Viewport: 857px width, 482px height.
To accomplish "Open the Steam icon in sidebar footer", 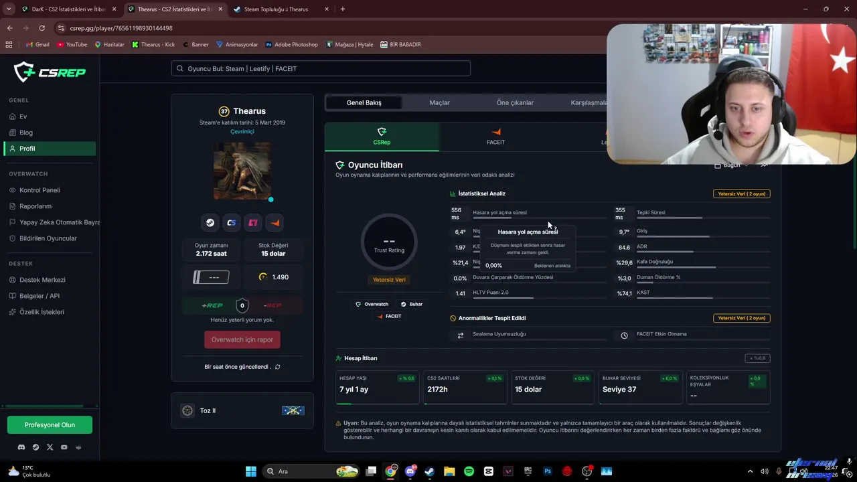I will [35, 447].
